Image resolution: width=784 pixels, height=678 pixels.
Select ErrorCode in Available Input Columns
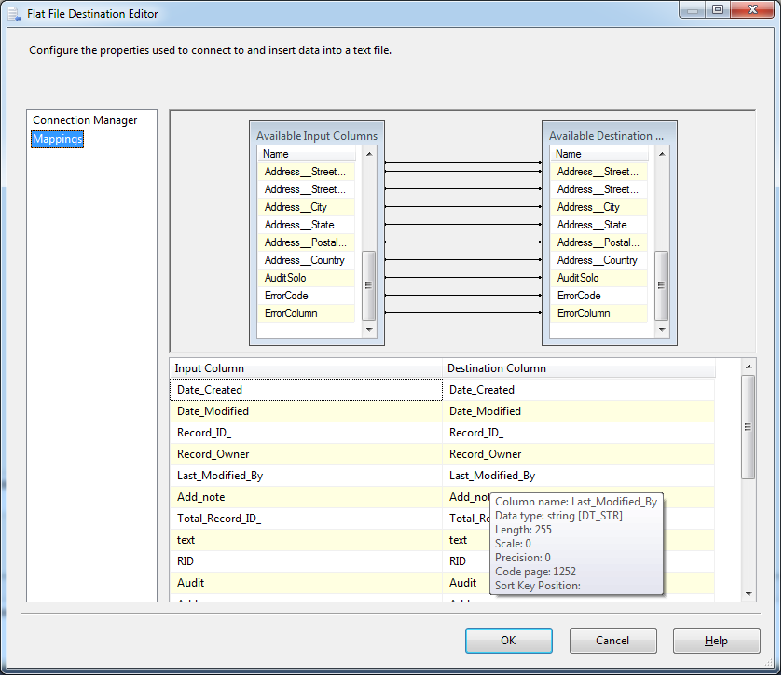(307, 297)
